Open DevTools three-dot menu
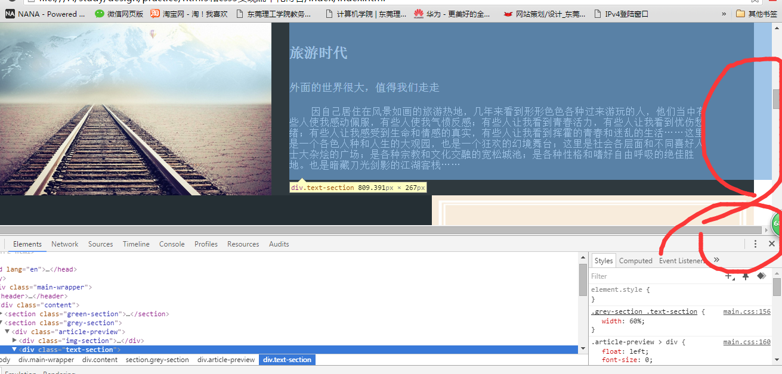Image resolution: width=782 pixels, height=374 pixels. click(755, 244)
